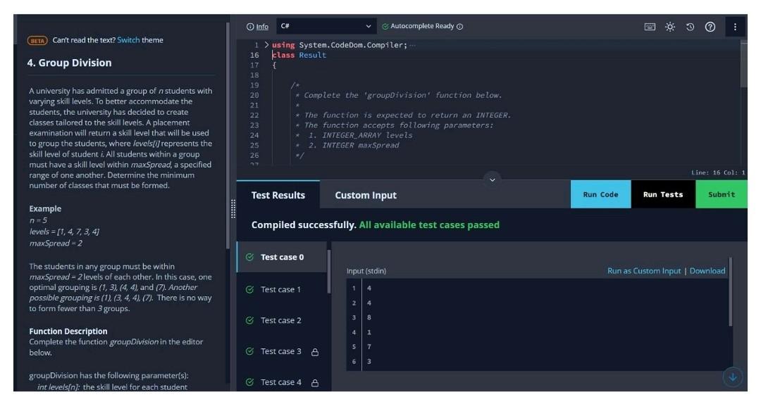This screenshot has height=404, width=761.
Task: Click the passed check icon of Test case 1
Action: (249, 289)
